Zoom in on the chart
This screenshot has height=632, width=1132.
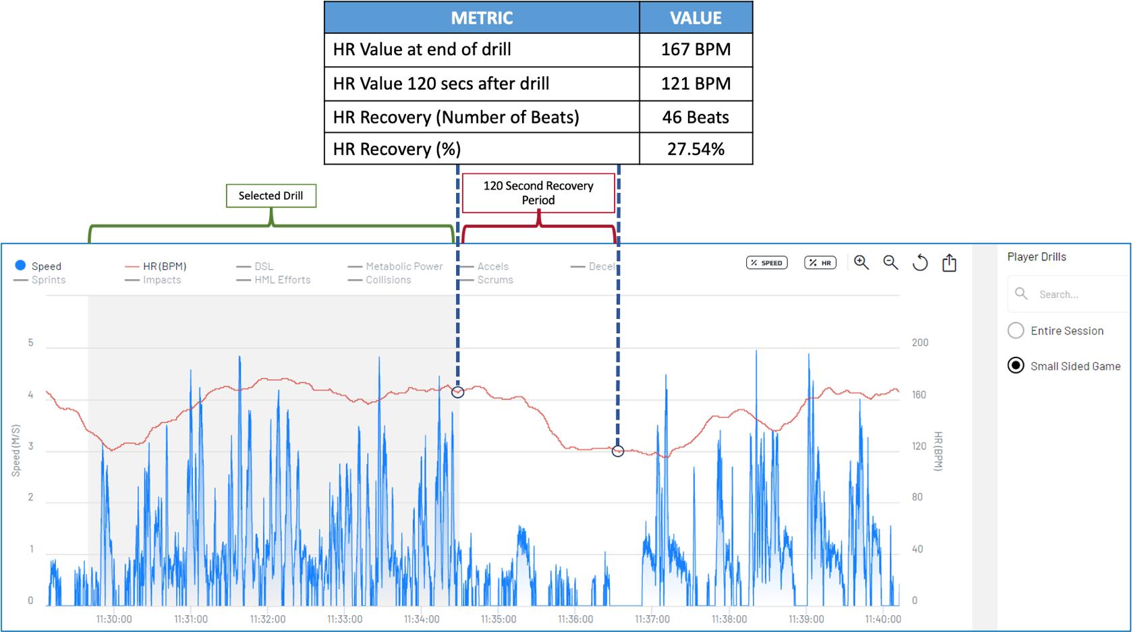tap(861, 262)
